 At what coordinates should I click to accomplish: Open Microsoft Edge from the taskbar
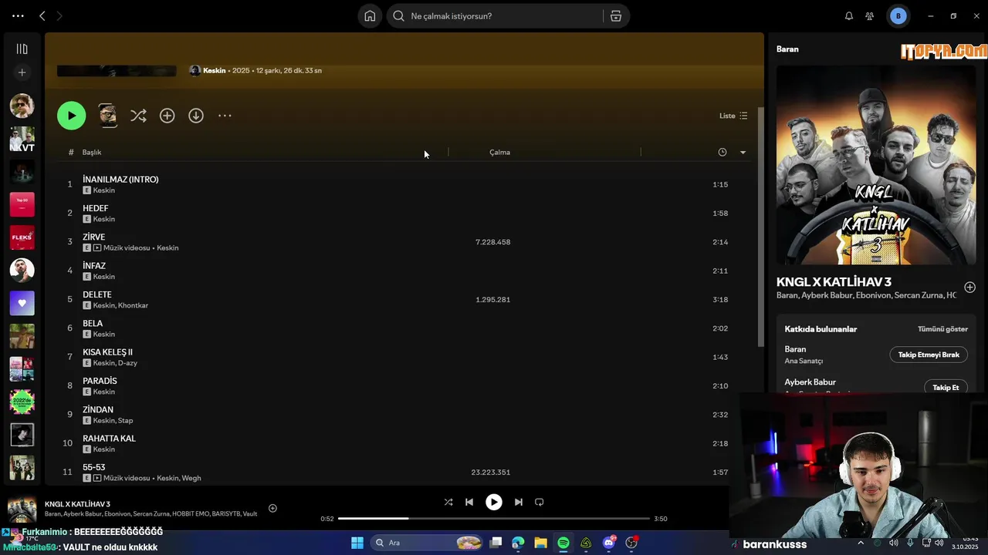[x=518, y=543]
